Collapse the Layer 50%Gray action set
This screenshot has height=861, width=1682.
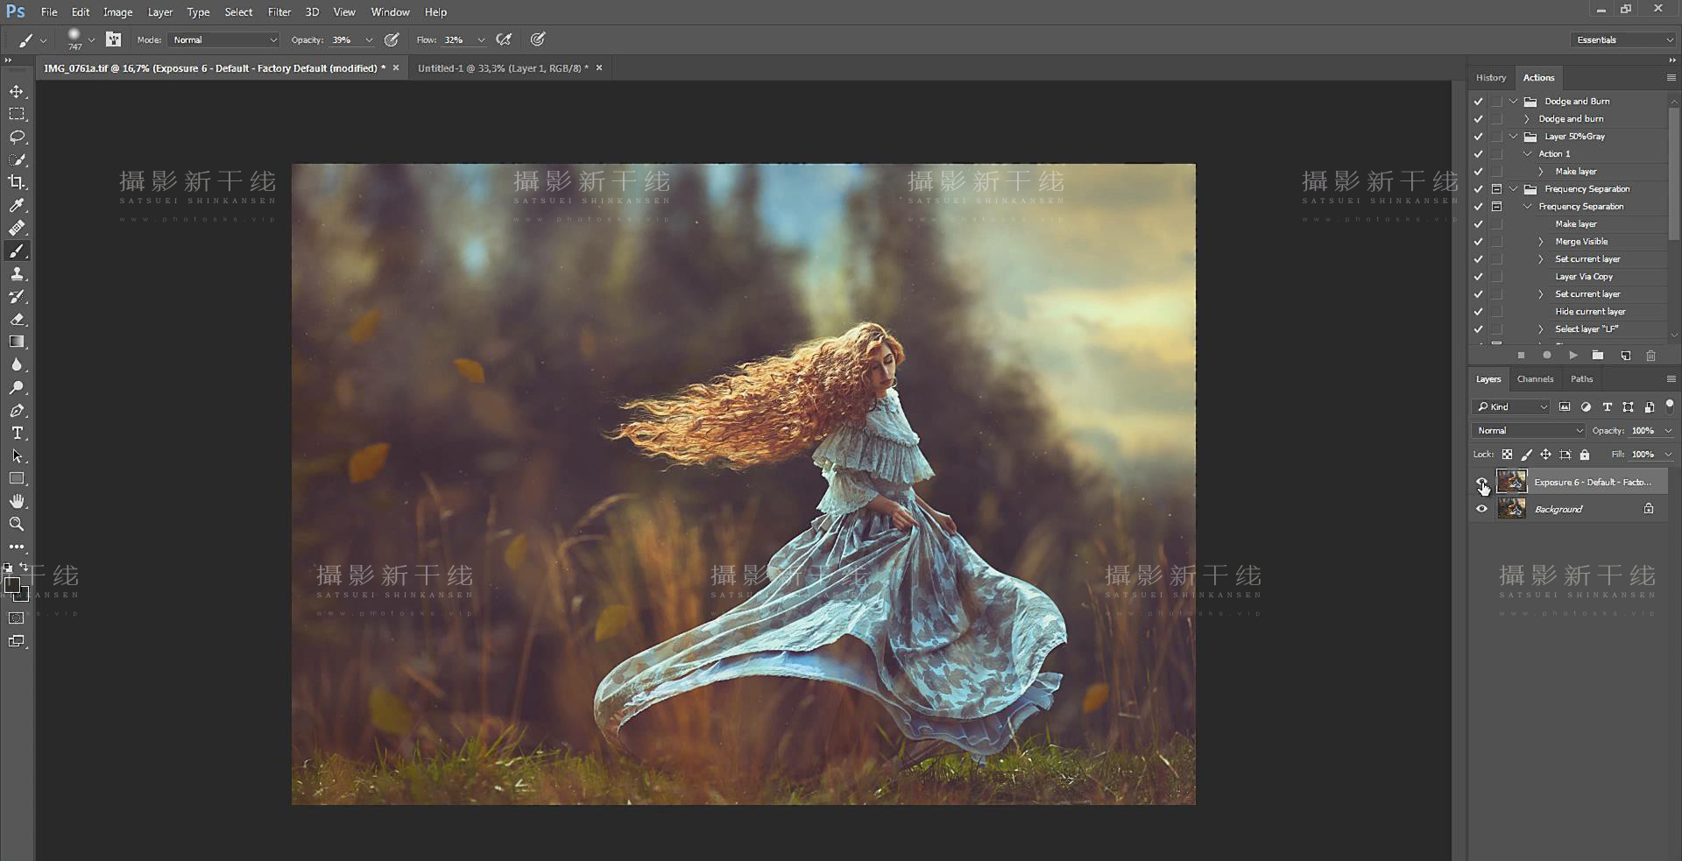coord(1514,137)
